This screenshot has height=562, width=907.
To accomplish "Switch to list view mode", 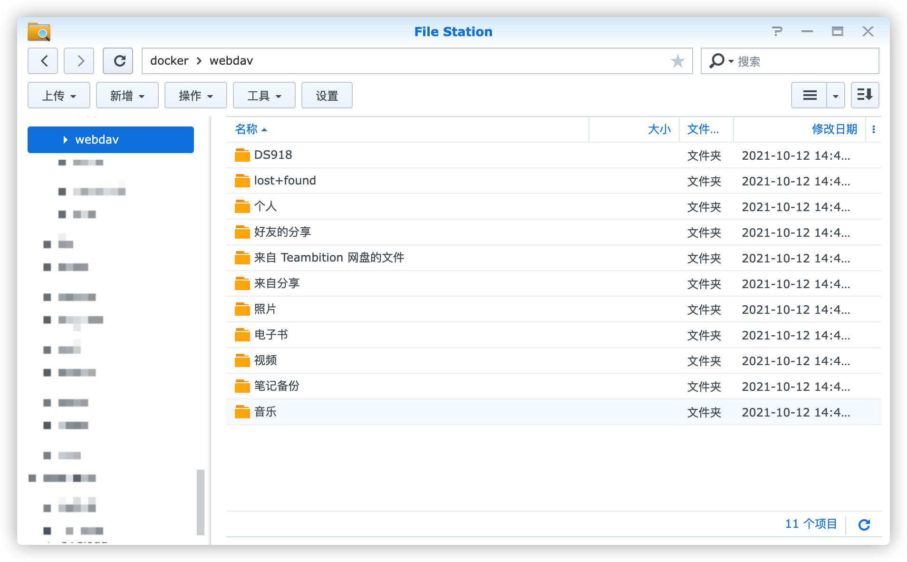I will (810, 96).
